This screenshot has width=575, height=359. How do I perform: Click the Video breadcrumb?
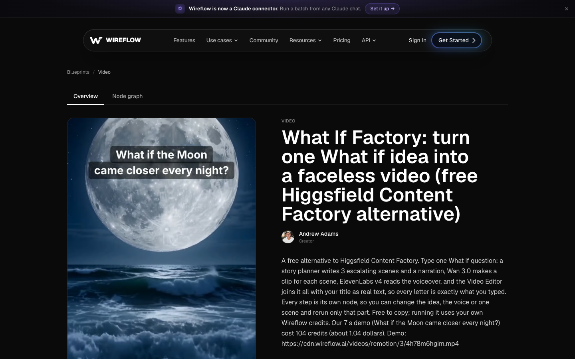pos(104,72)
